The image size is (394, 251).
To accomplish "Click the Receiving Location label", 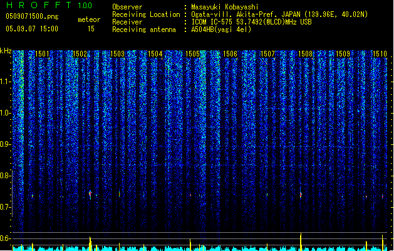I will click(x=146, y=14).
